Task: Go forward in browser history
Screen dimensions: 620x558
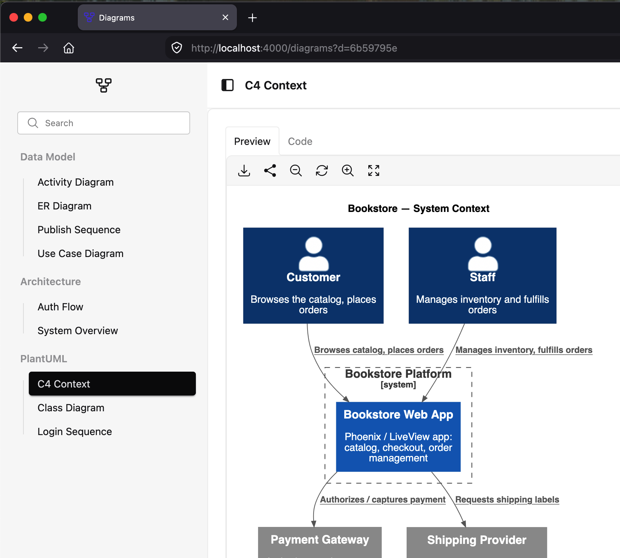Action: (43, 48)
